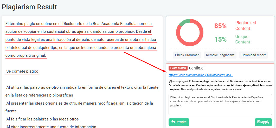276x128 pixels.
Task: Apply the rewritten text
Action: tap(263, 122)
